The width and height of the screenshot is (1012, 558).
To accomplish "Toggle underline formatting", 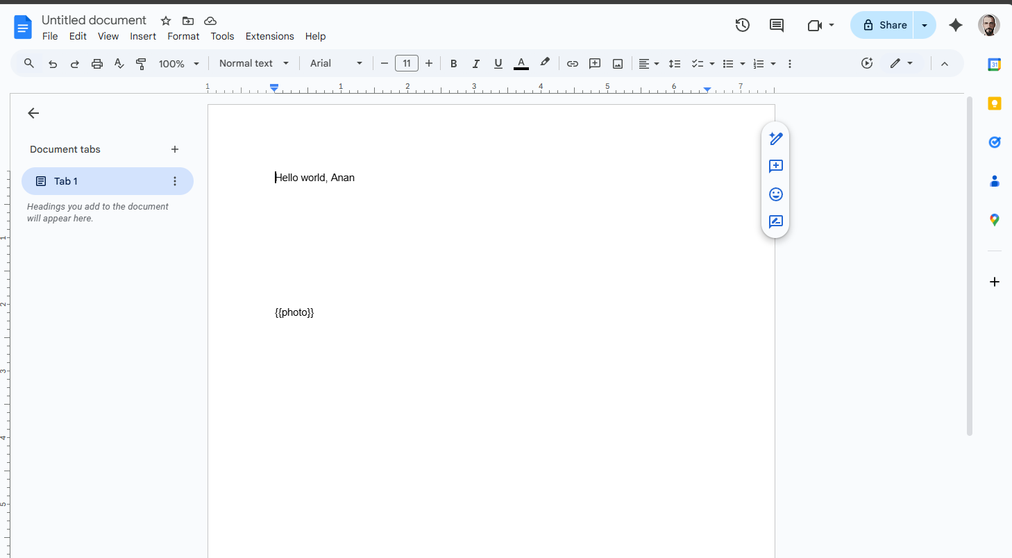I will coord(498,63).
